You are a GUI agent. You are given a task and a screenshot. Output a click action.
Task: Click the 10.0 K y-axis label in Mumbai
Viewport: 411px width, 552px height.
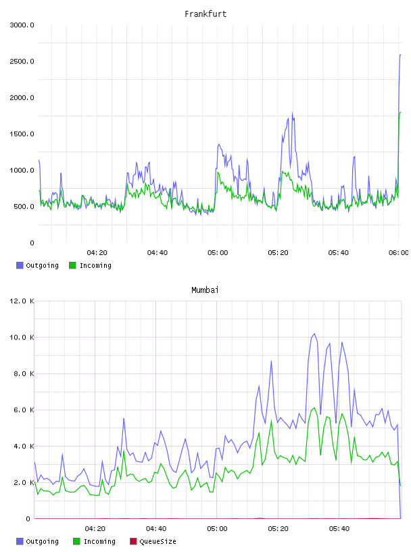(22, 338)
